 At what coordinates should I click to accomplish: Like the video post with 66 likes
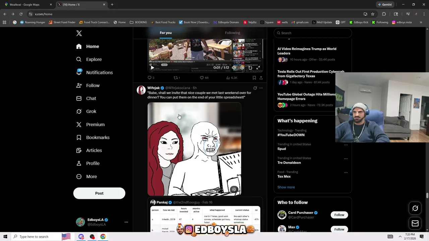pos(204,78)
